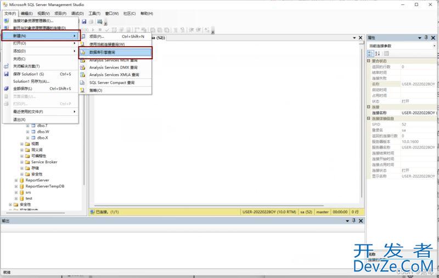Image resolution: width=439 pixels, height=278 pixels.
Task: Click the Analysis Services MDX 查询 icon
Action: click(x=83, y=60)
